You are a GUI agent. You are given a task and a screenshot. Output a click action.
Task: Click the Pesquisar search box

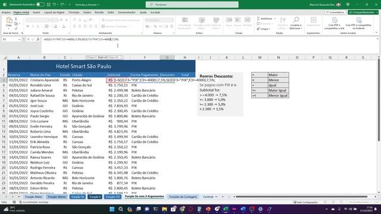[192, 5]
